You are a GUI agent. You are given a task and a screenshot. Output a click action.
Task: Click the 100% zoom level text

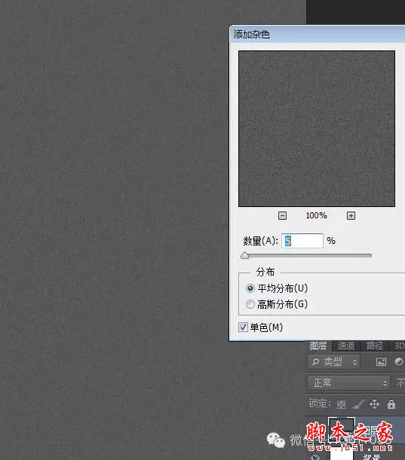click(x=316, y=215)
